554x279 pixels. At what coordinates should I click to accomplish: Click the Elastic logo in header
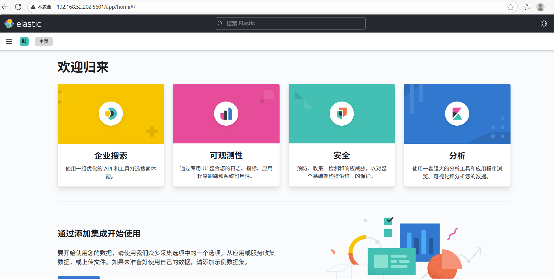coord(23,24)
